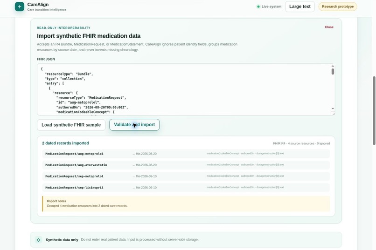Click the "resourceType": "Bundle" JSON line
The image size is (376, 250).
(69, 74)
